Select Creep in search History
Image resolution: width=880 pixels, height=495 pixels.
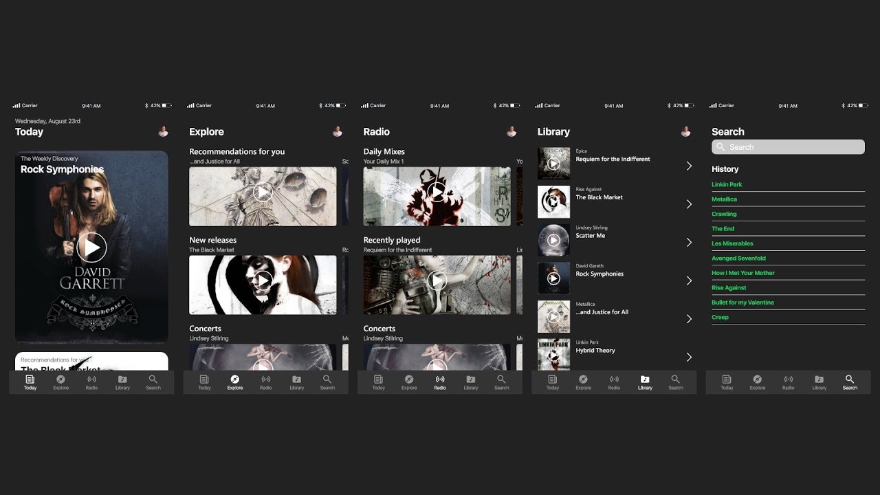point(720,318)
